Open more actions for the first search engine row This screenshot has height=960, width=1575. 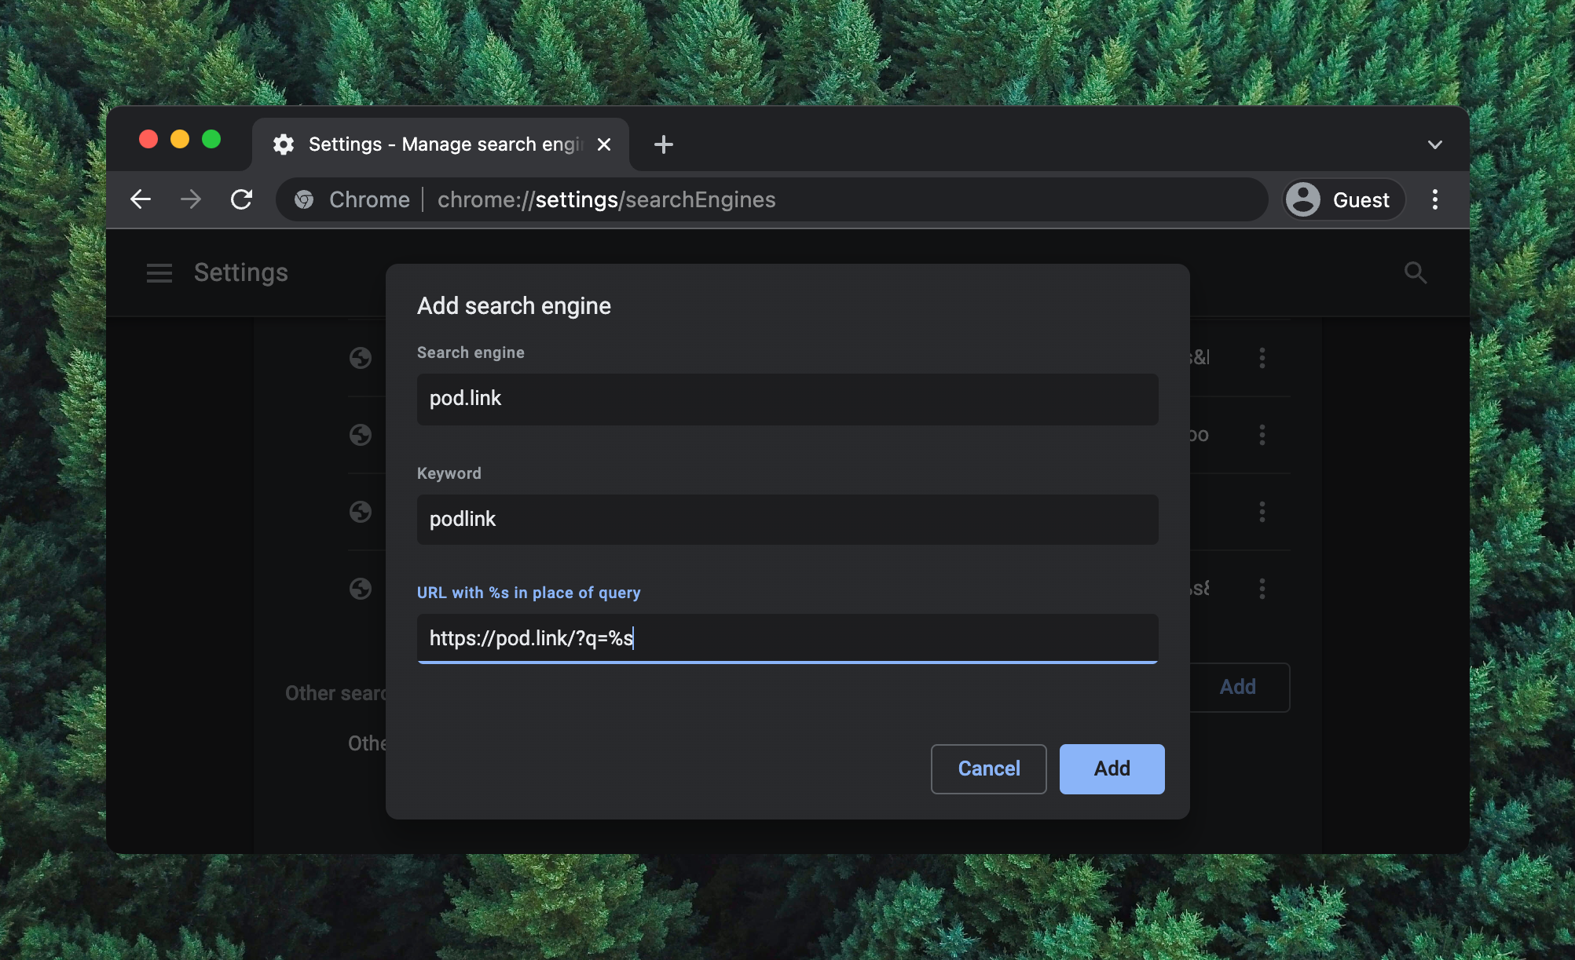pos(1262,358)
